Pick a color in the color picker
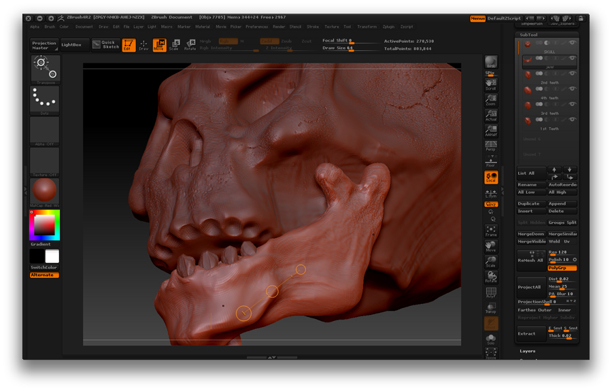This screenshot has width=612, height=391. (x=44, y=225)
